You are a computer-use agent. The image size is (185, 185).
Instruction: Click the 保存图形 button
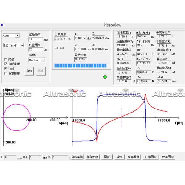(x=168, y=157)
